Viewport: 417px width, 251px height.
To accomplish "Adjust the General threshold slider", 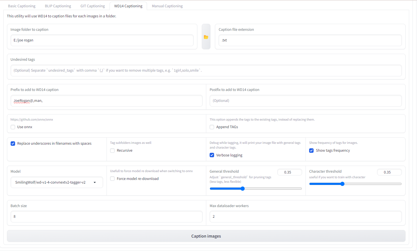I will 256,189.
